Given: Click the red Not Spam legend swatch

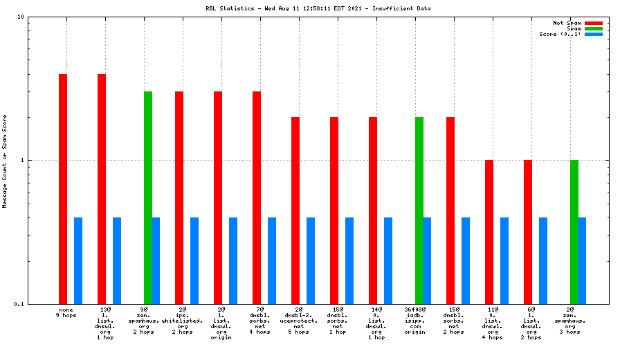Looking at the screenshot, I should (593, 23).
